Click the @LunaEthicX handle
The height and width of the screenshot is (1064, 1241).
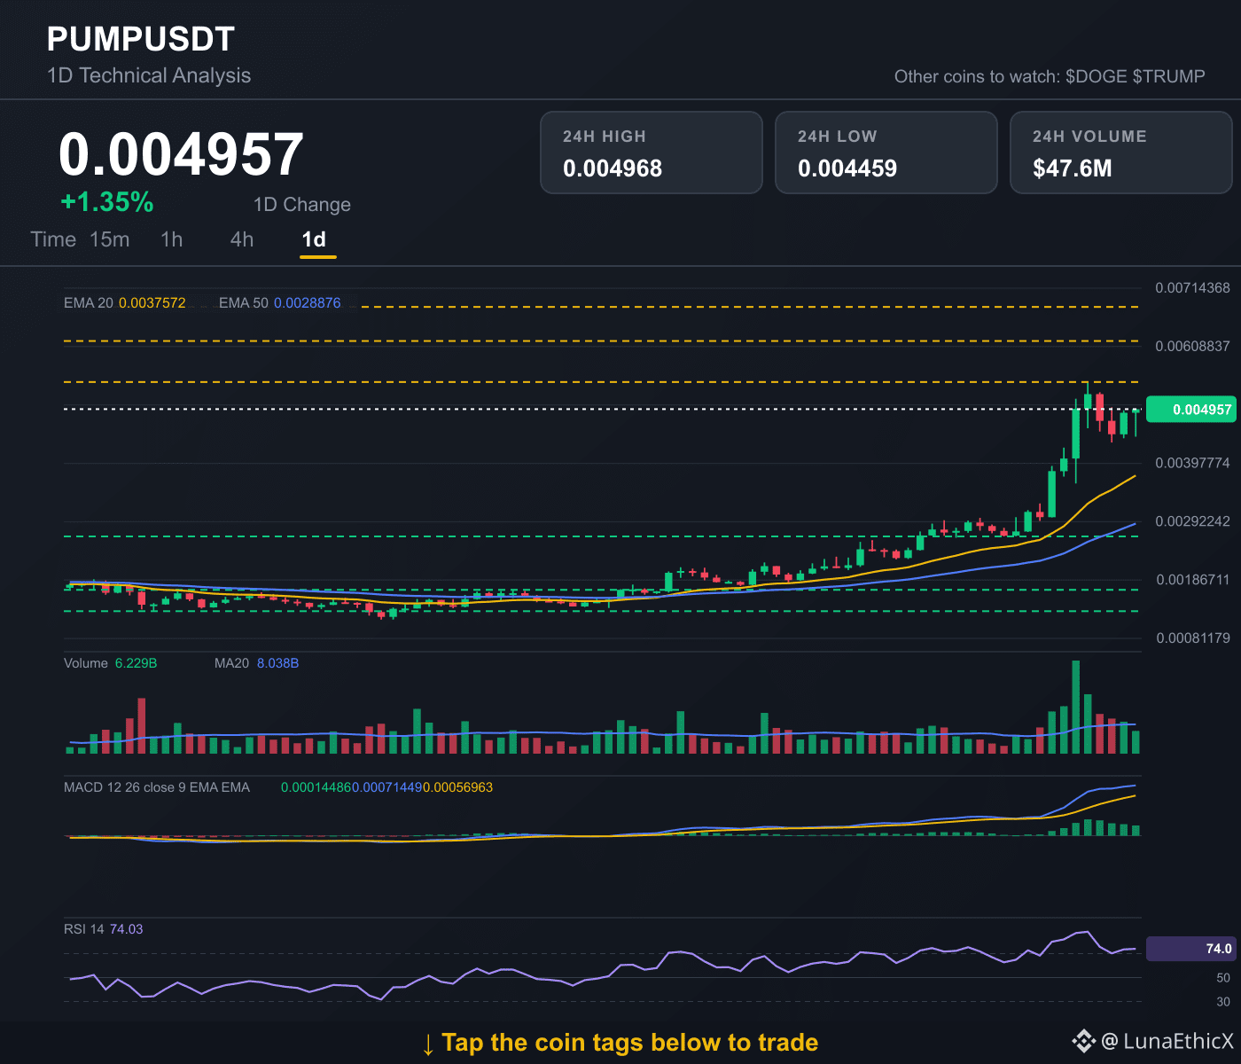click(1167, 1041)
